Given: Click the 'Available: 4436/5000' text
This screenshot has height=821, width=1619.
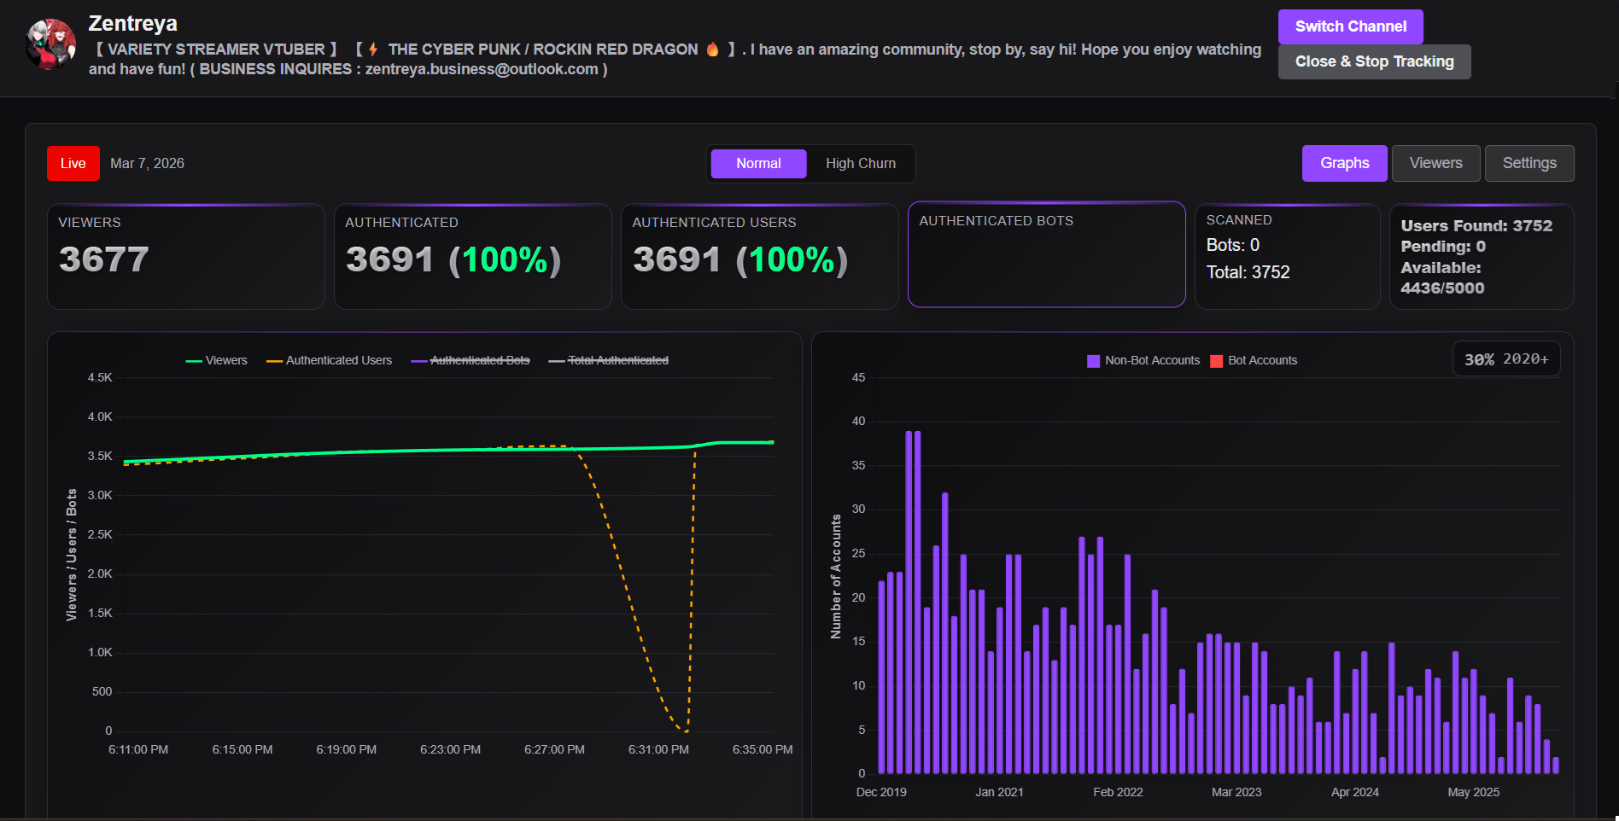Looking at the screenshot, I should pos(1442,277).
